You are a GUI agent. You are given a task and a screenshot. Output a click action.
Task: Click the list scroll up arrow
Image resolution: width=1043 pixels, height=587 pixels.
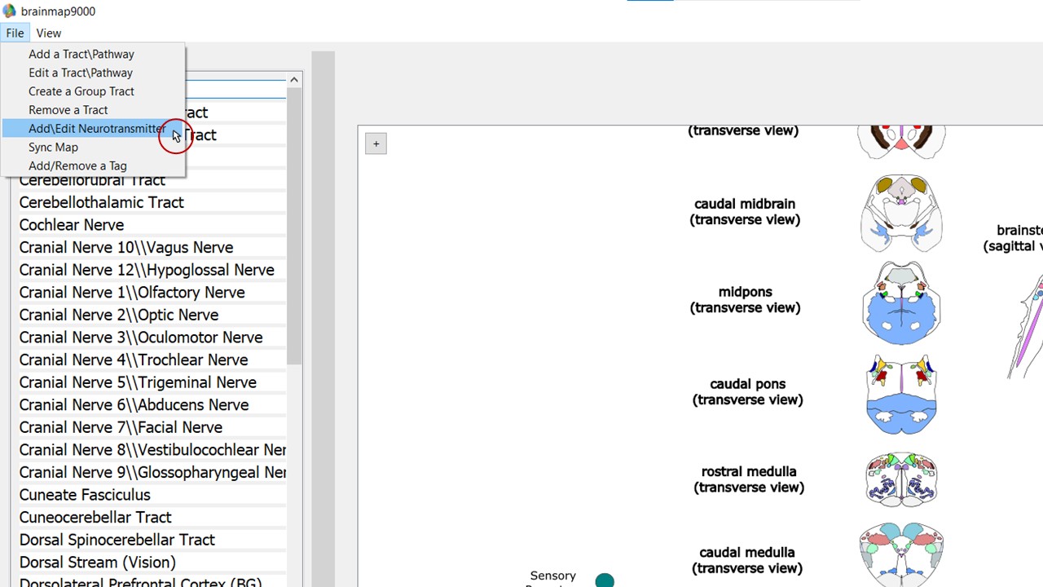294,79
